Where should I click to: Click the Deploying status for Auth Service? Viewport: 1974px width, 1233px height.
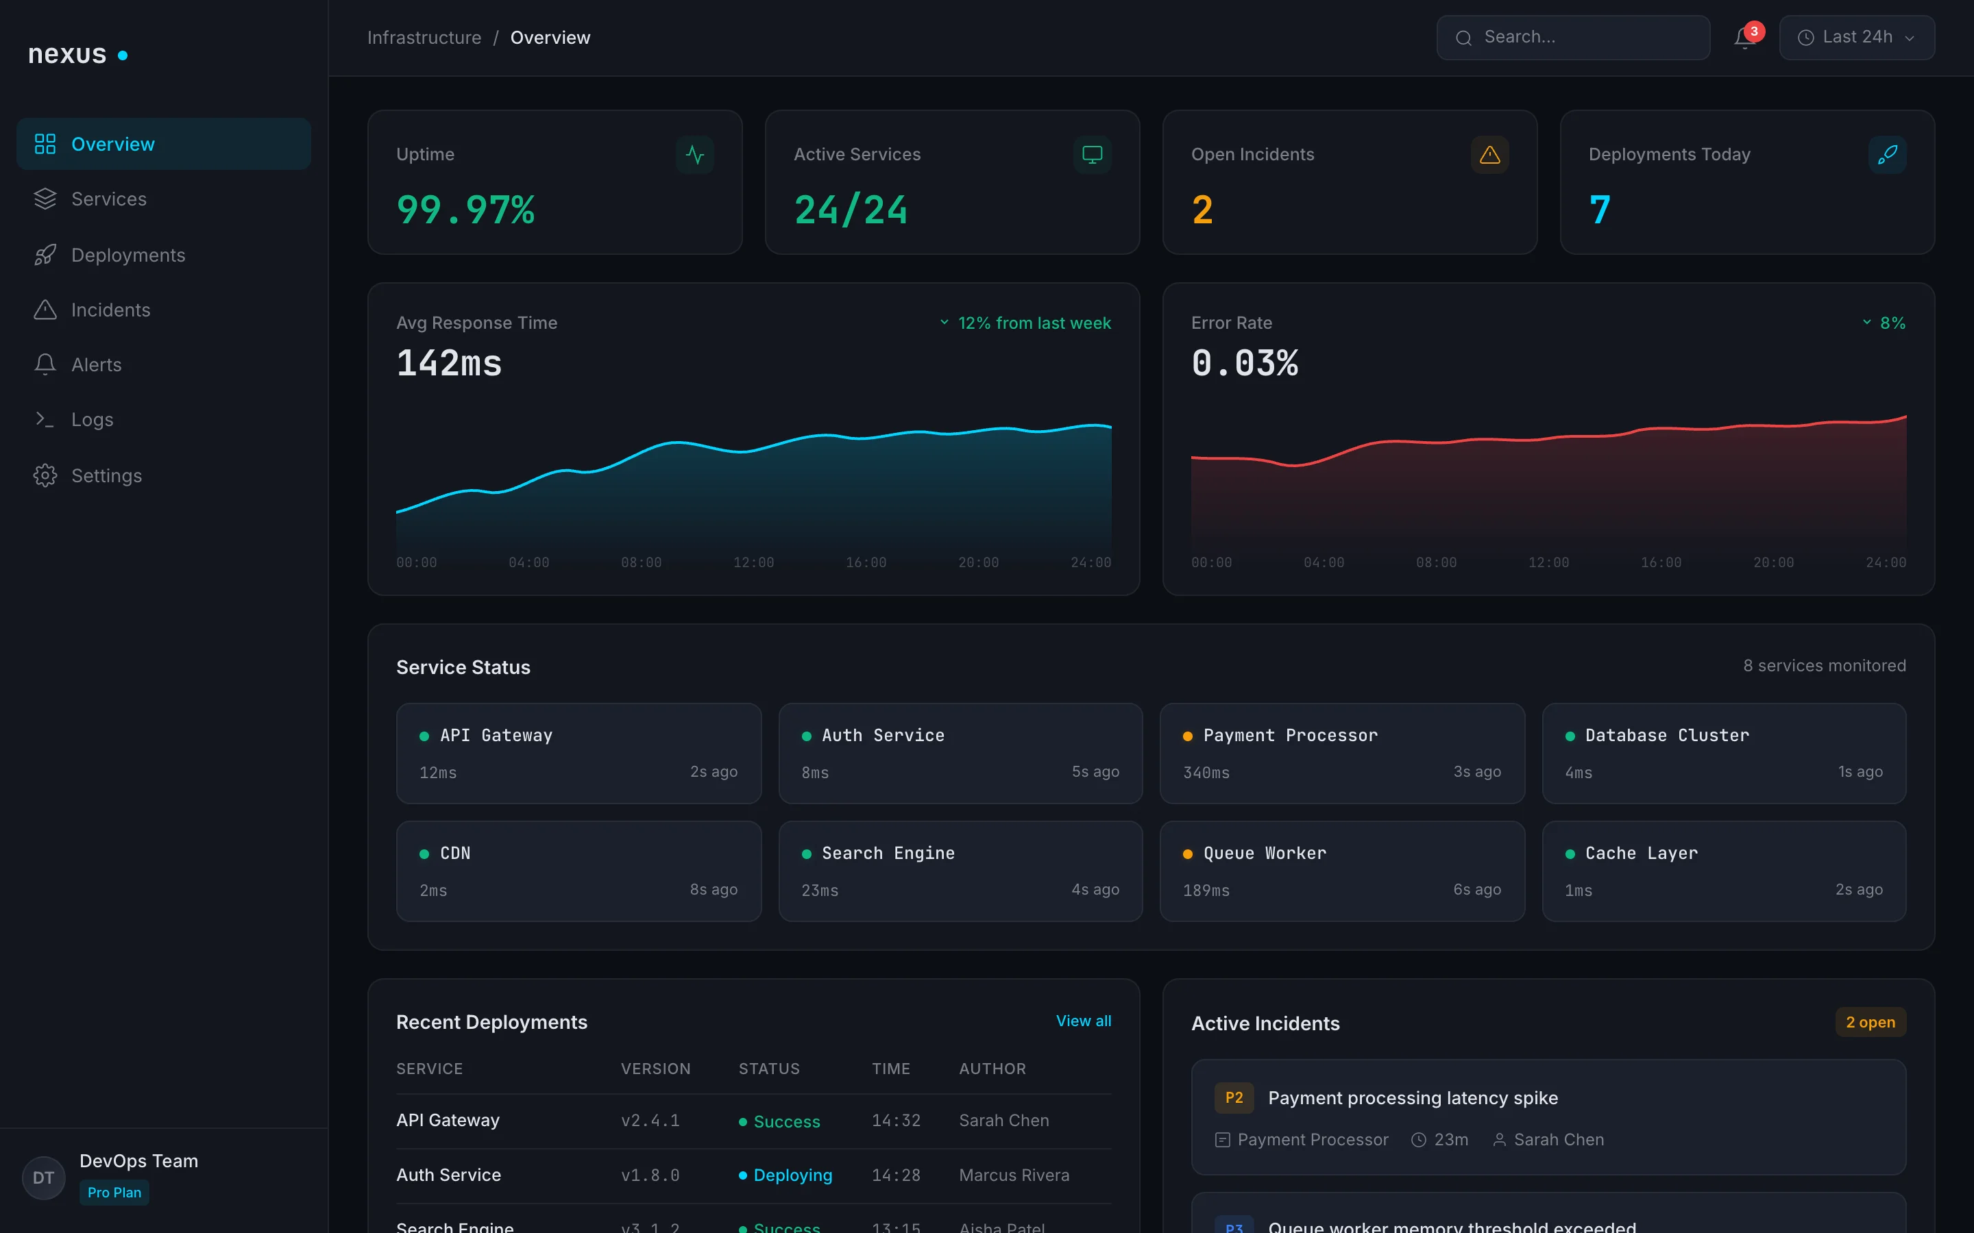pos(785,1175)
